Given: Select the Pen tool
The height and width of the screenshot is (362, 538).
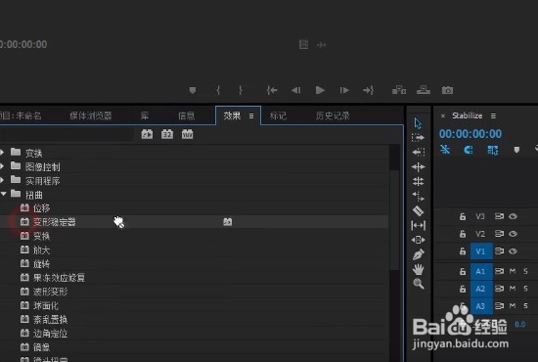Looking at the screenshot, I should coord(419,254).
